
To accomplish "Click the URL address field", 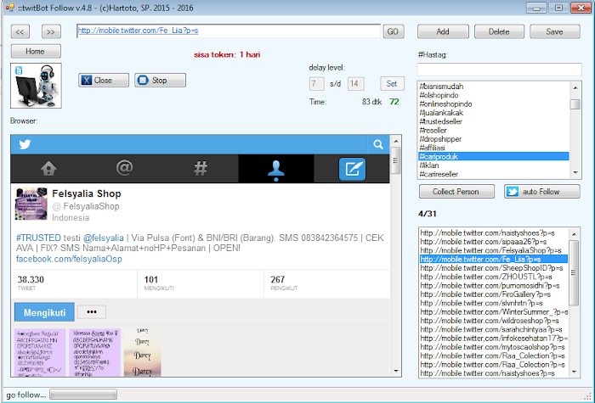I will (229, 31).
